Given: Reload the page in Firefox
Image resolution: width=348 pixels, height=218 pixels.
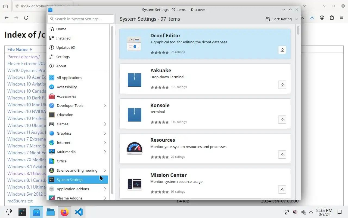Looking at the screenshot, I should pos(26,17).
